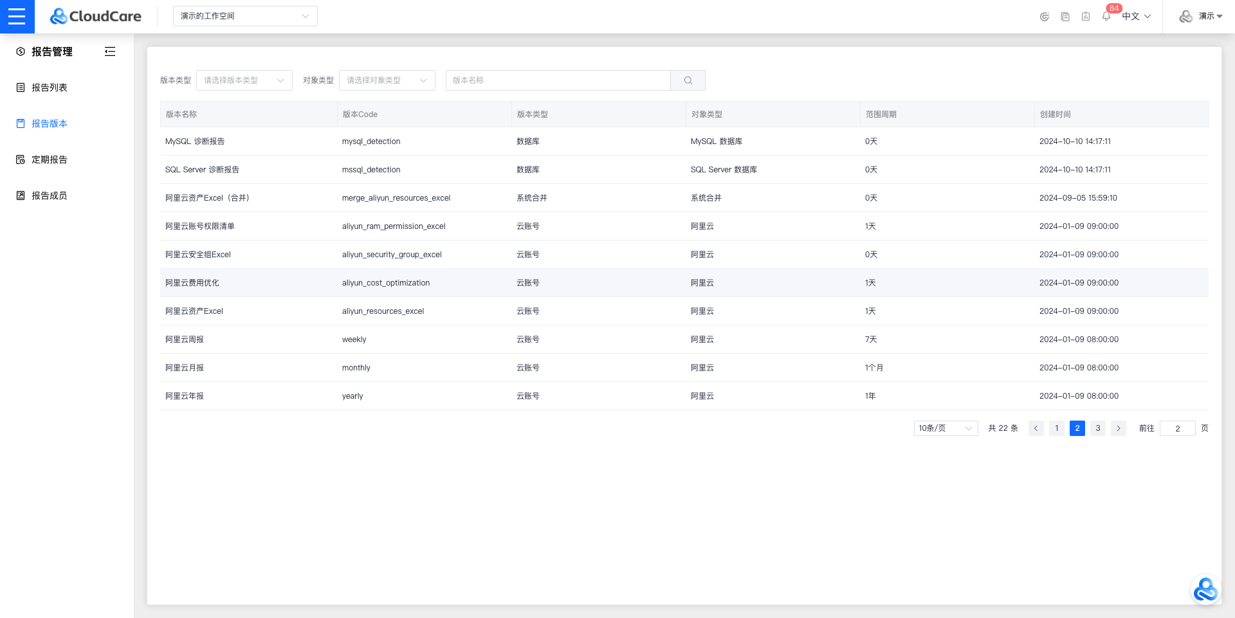Open the 10条/页 page size dropdown
This screenshot has height=618, width=1235.
[x=946, y=428]
